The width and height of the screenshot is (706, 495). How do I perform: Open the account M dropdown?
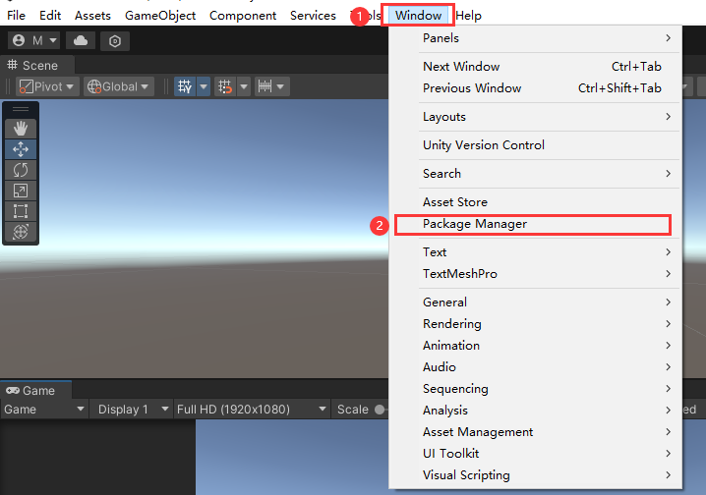point(34,41)
